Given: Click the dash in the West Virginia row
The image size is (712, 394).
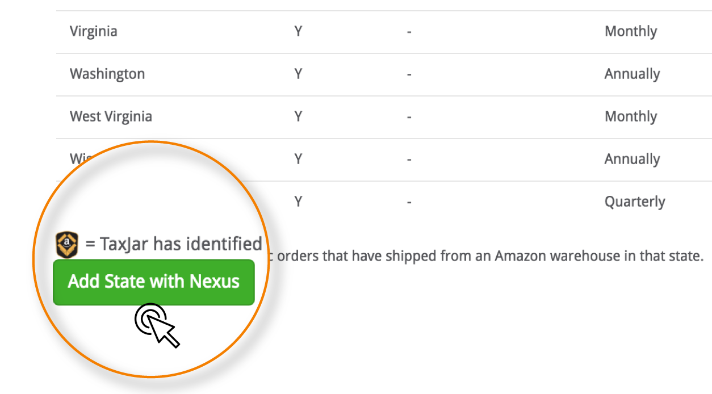Looking at the screenshot, I should [409, 117].
